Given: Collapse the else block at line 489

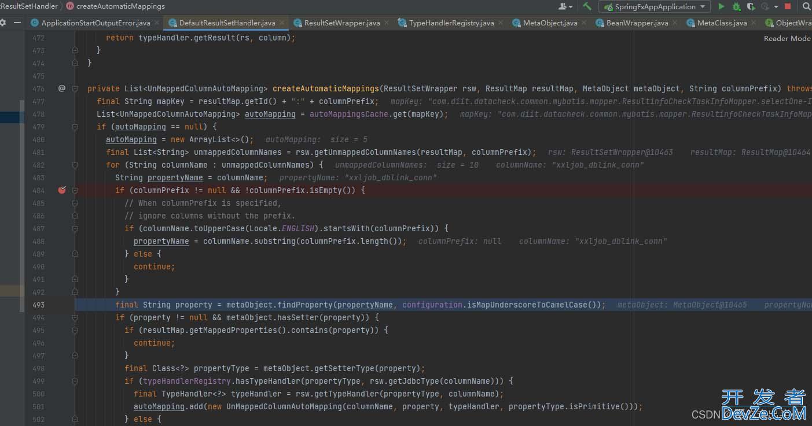Looking at the screenshot, I should (x=75, y=254).
